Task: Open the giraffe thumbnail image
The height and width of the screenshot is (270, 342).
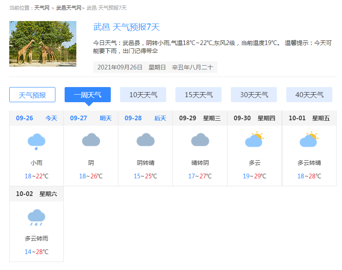Action: pos(43,44)
